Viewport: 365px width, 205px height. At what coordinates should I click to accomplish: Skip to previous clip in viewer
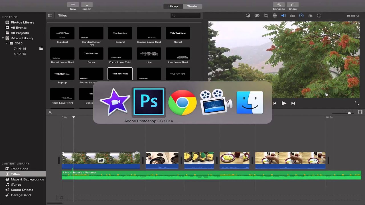tap(275, 103)
